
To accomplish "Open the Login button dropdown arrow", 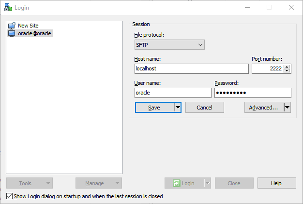I will (x=208, y=183).
